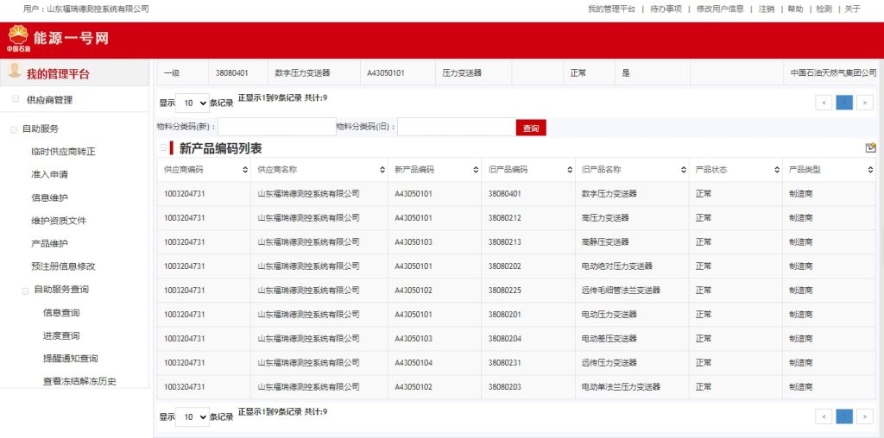Click the export icon above the product table
Viewport: 884px width, 438px height.
pyautogui.click(x=870, y=147)
